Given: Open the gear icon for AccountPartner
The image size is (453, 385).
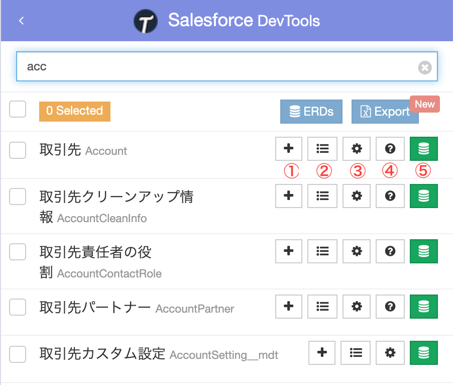Looking at the screenshot, I should (357, 307).
